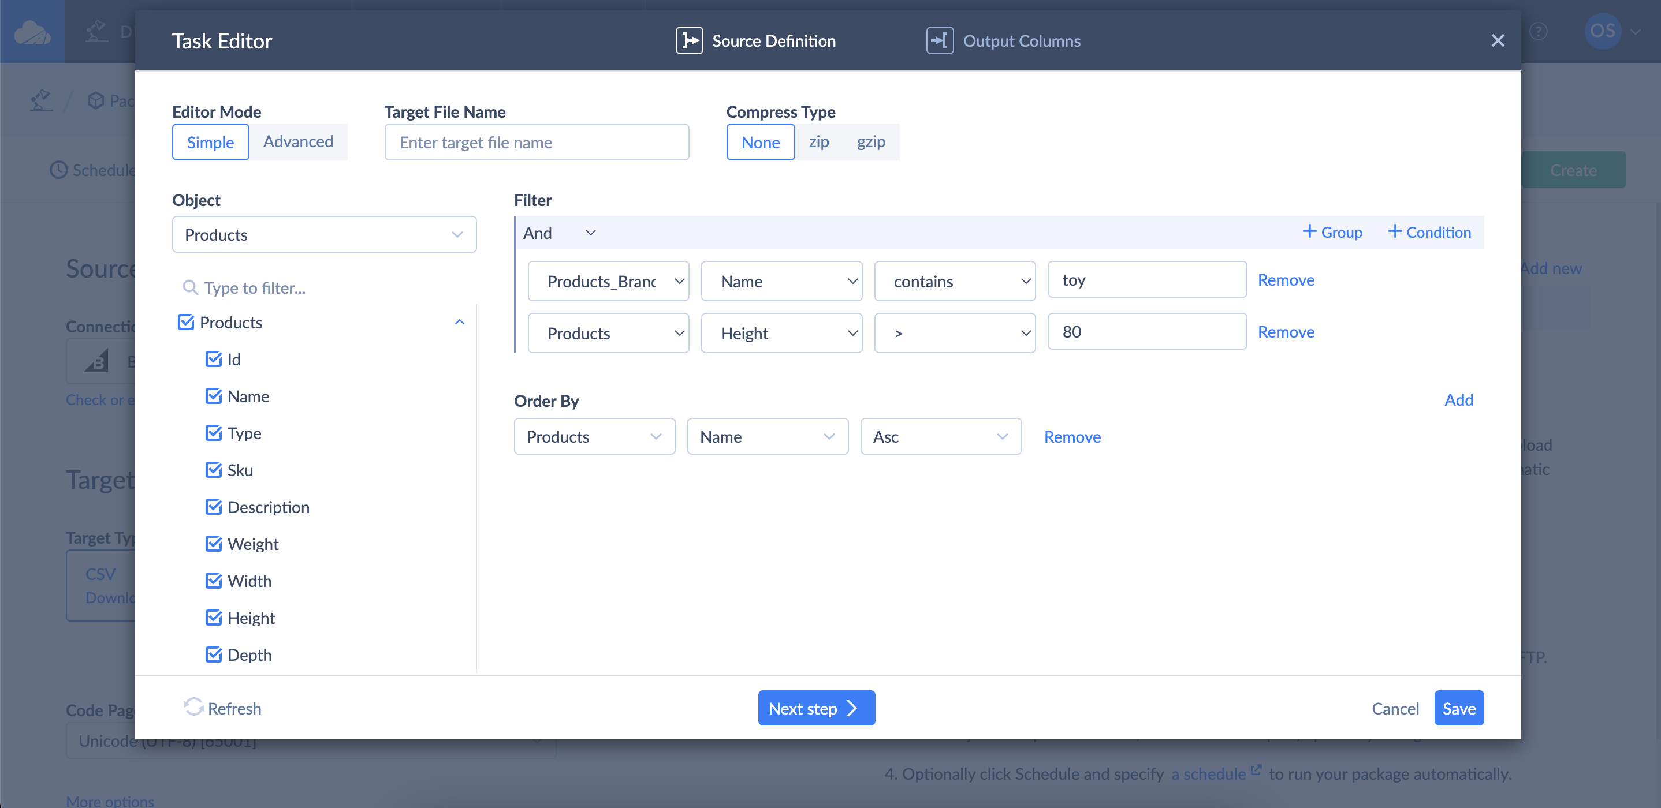
Task: Close the Task Editor dialog
Action: coord(1497,40)
